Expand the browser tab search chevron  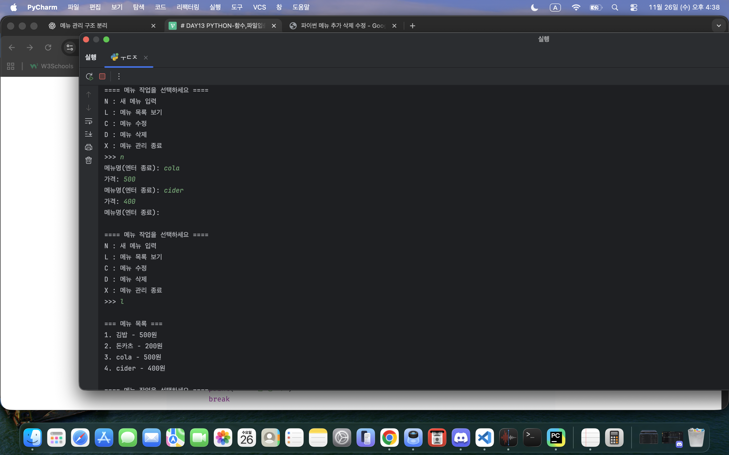(719, 26)
